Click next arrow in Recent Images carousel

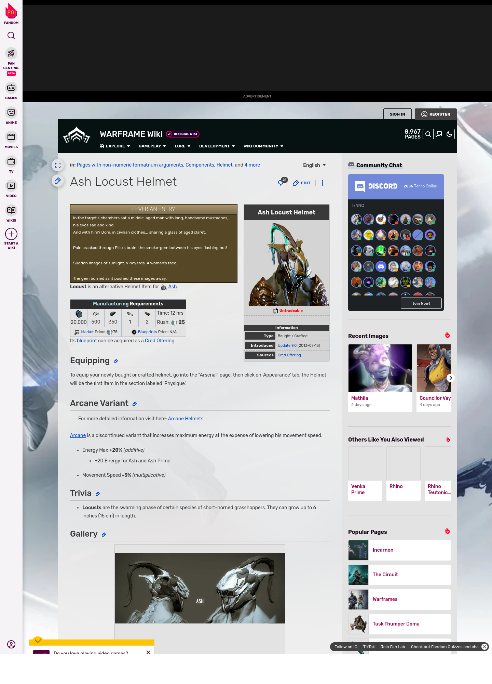point(451,378)
